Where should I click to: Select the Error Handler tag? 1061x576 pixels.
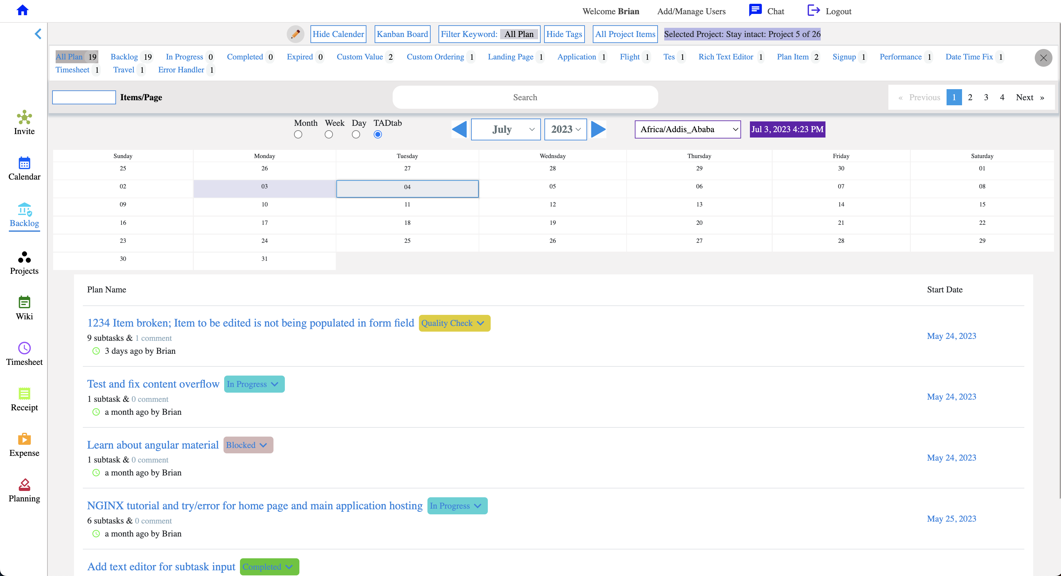pyautogui.click(x=187, y=70)
